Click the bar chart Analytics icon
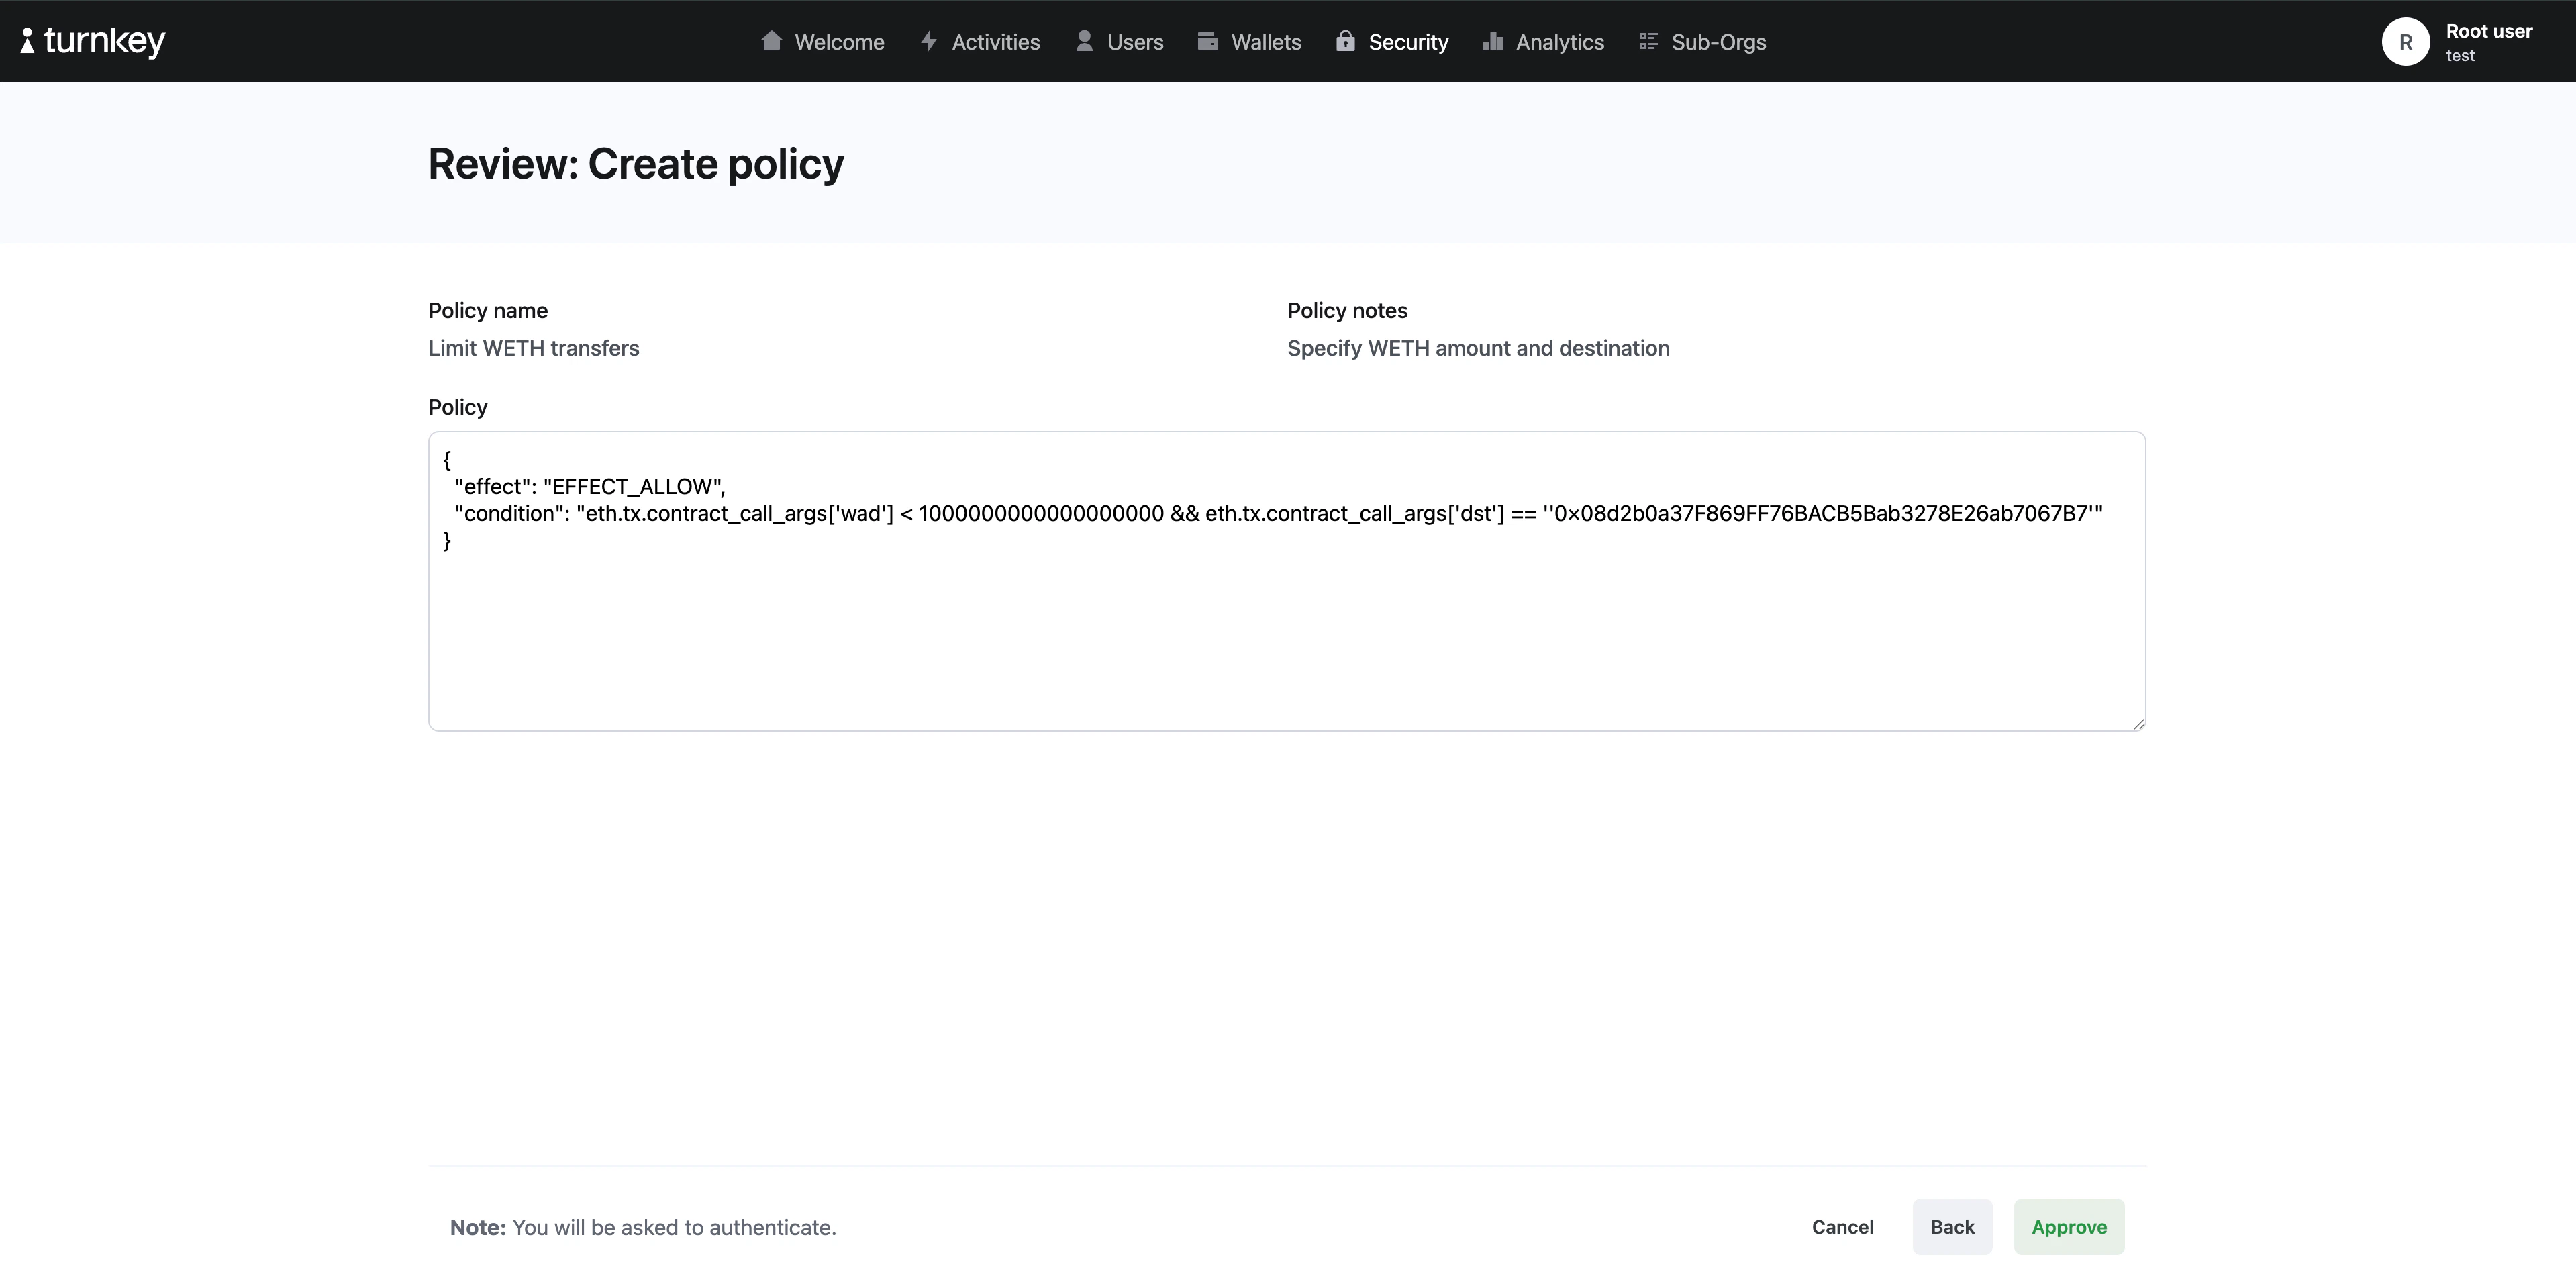 (1493, 41)
